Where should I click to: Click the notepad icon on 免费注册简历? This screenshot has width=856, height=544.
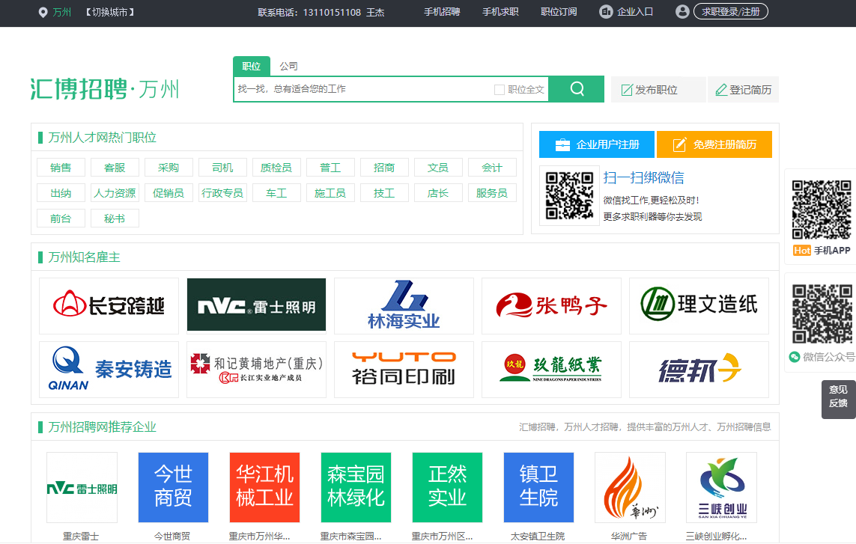[x=679, y=144]
